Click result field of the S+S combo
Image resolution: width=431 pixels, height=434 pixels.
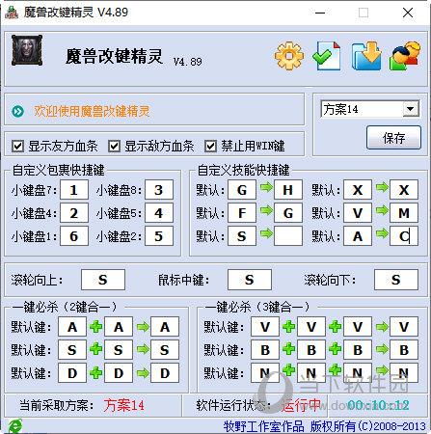[x=165, y=349]
